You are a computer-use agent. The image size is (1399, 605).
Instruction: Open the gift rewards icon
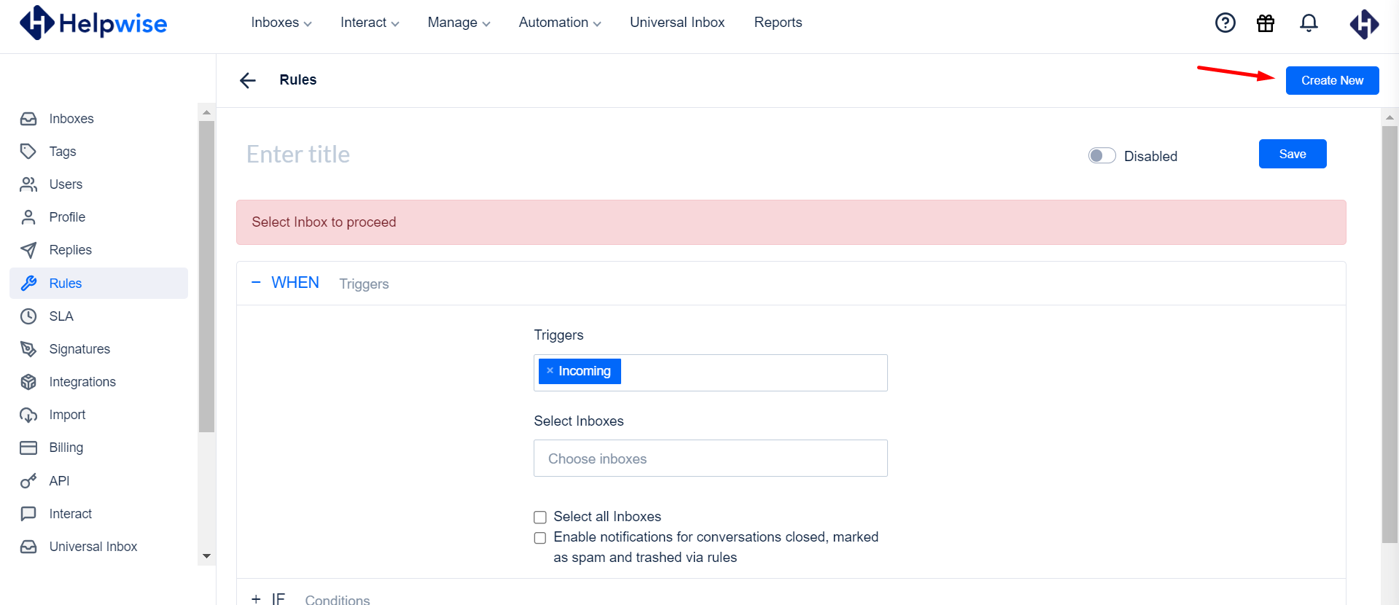tap(1266, 23)
